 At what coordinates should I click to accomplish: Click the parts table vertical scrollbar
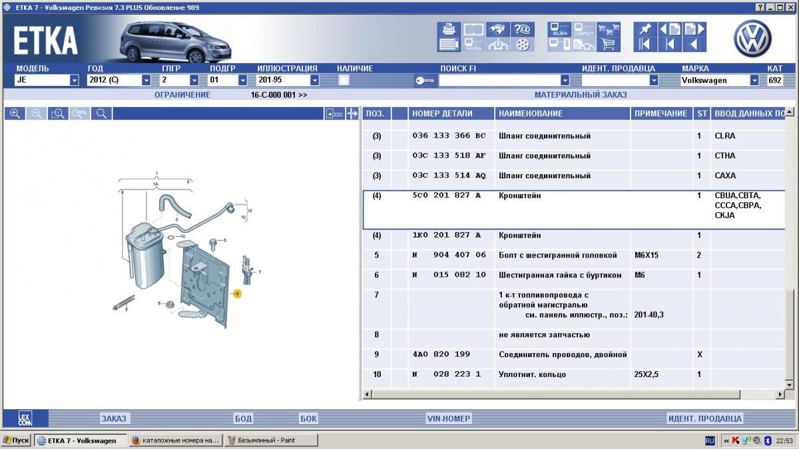tap(790, 249)
